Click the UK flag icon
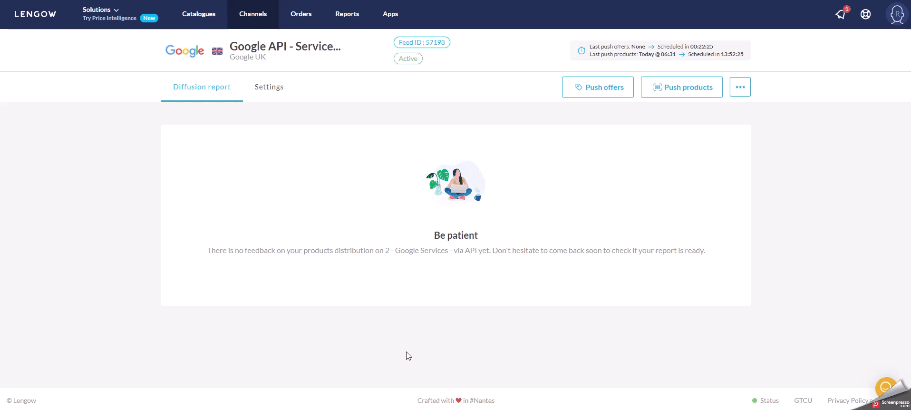911x410 pixels. pos(217,51)
